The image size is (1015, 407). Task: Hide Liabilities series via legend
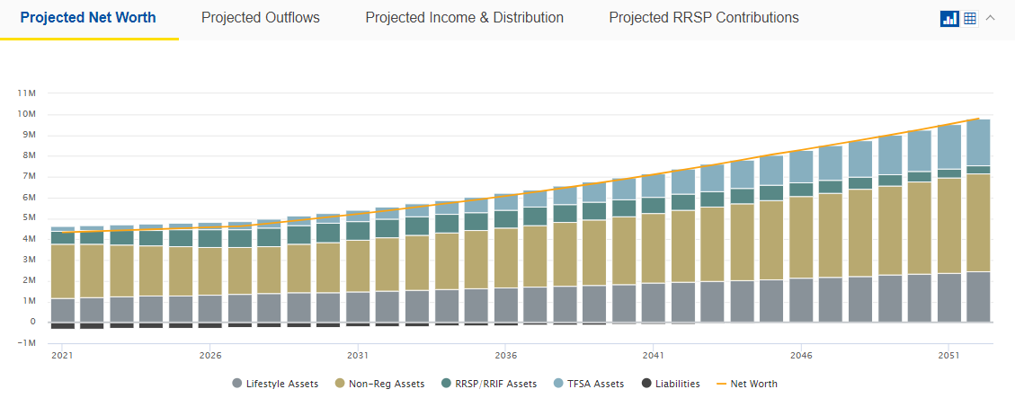[671, 384]
